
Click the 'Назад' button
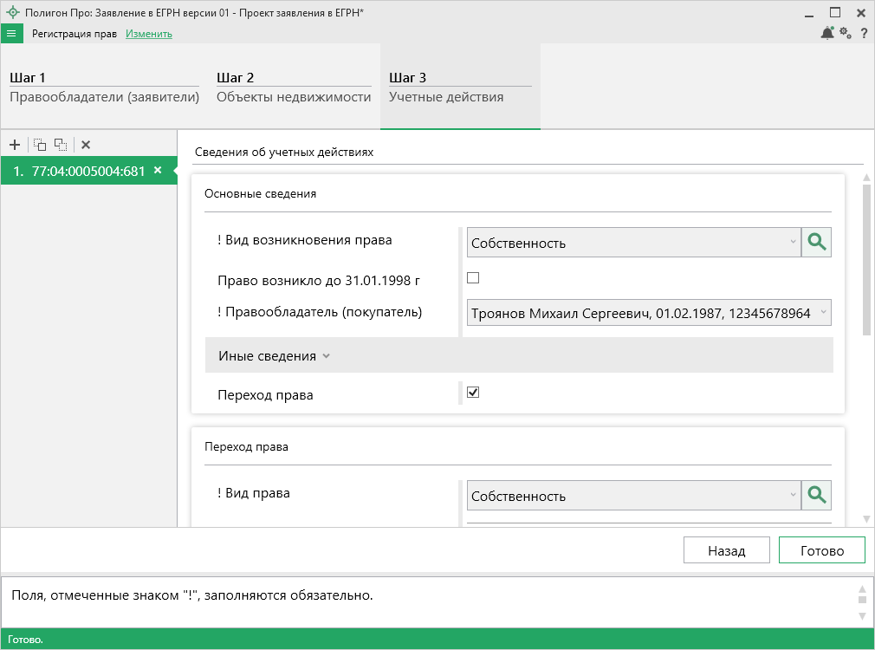727,550
